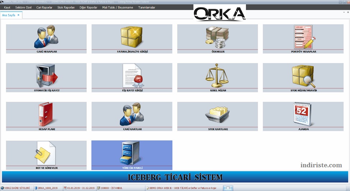Viewport: 350px width, 191px height.
Task: Click the globe icon beside Vergi Daire Siteleri
Action: pyautogui.click(x=3, y=188)
